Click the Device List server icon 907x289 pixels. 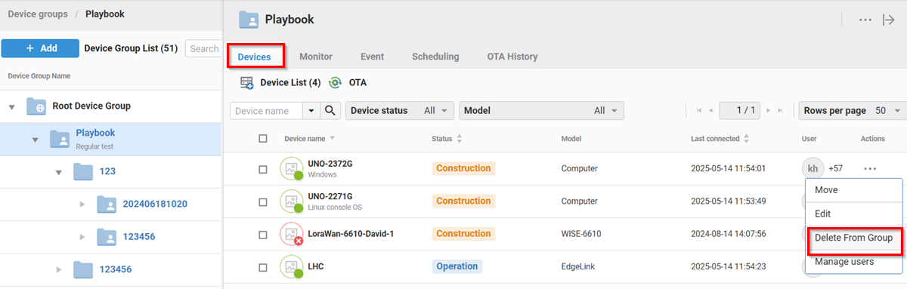pyautogui.click(x=247, y=82)
